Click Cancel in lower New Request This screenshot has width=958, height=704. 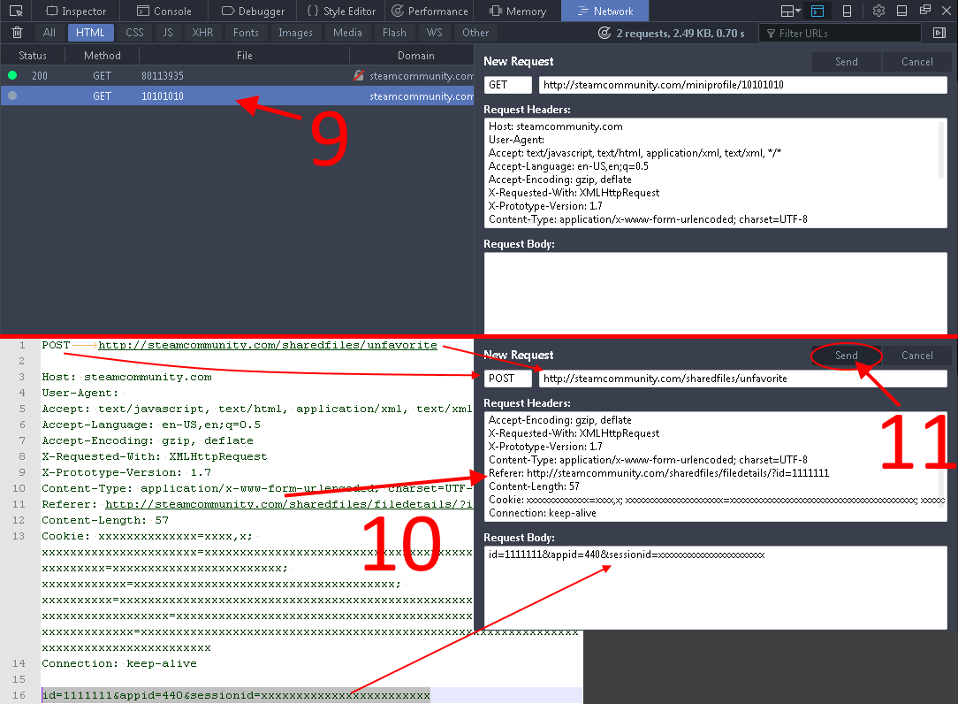(916, 356)
